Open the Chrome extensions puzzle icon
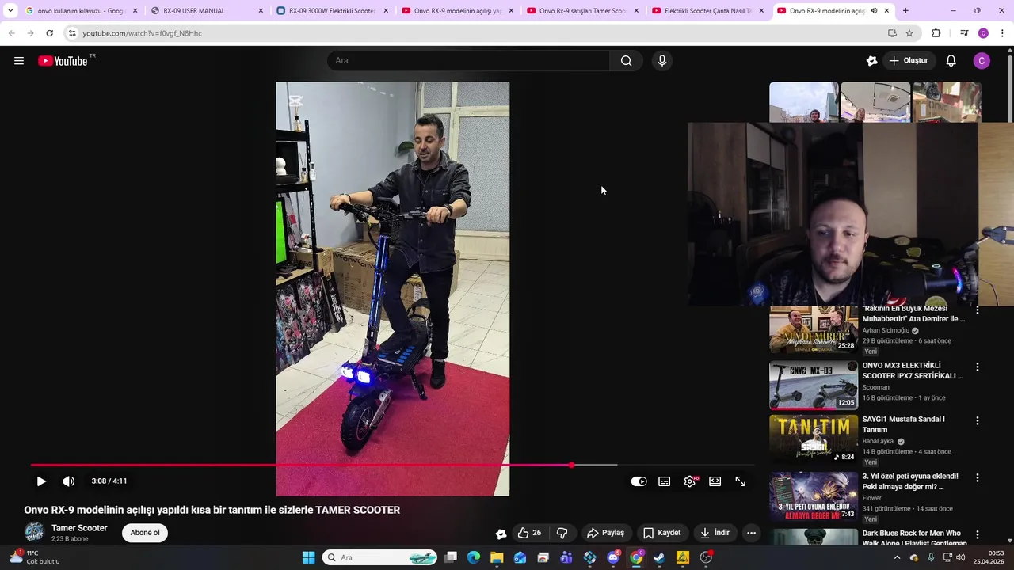Viewport: 1014px width, 570px height. 936,33
